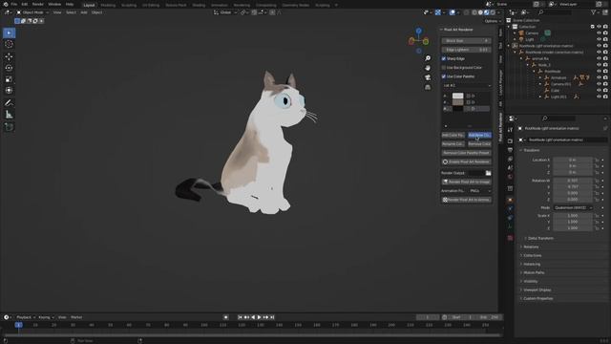
Task: Select the Measure tool
Action: (x=9, y=115)
